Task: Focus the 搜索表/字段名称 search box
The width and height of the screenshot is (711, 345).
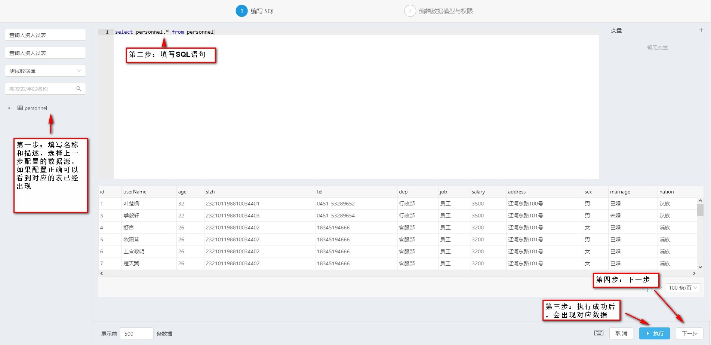Action: [41, 89]
